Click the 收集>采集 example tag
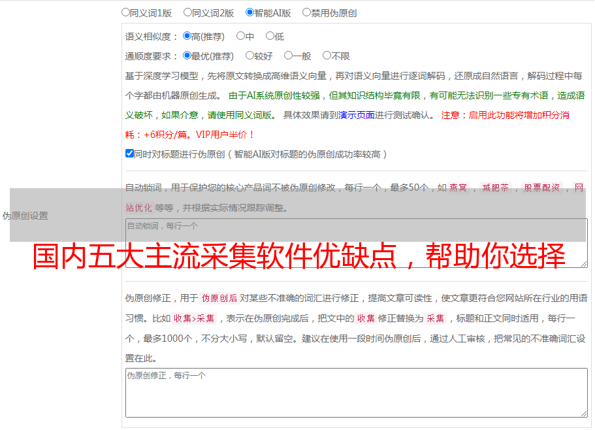The height and width of the screenshot is (430, 595). [194, 318]
